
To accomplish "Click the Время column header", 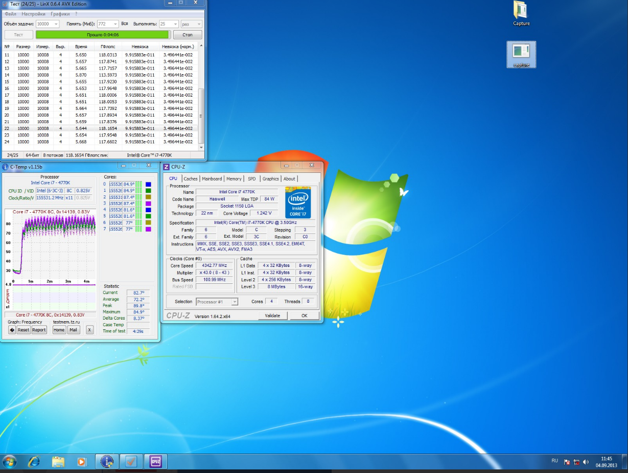I will [x=81, y=47].
